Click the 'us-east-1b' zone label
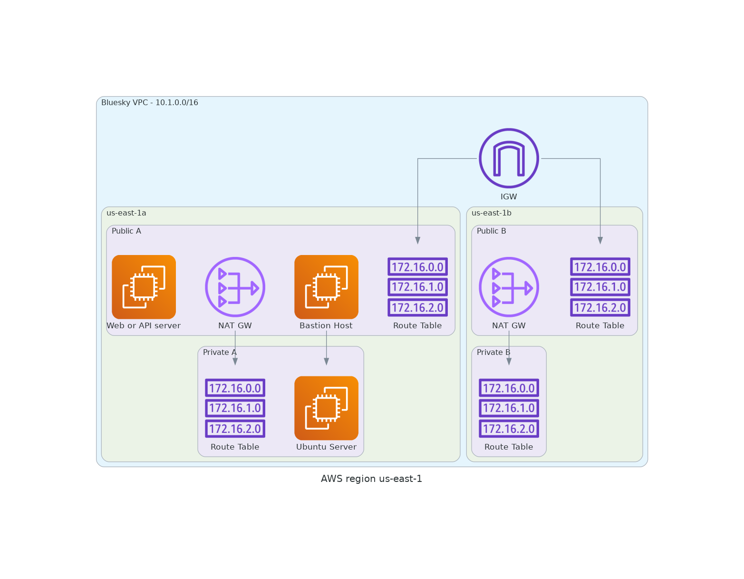The width and height of the screenshot is (744, 579). point(492,213)
